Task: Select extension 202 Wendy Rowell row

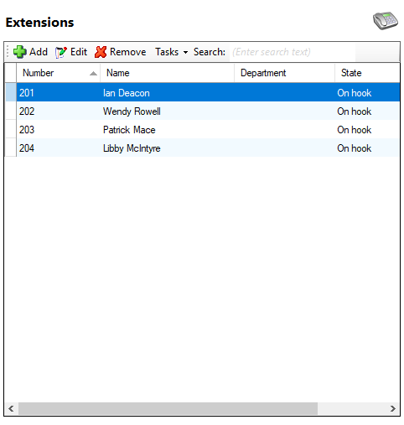Action: 208,111
